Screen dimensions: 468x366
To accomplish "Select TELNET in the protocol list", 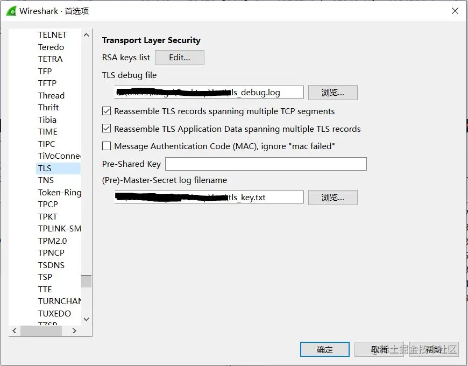I will [53, 35].
